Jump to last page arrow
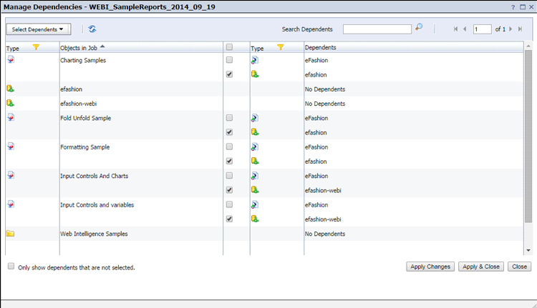 point(521,29)
